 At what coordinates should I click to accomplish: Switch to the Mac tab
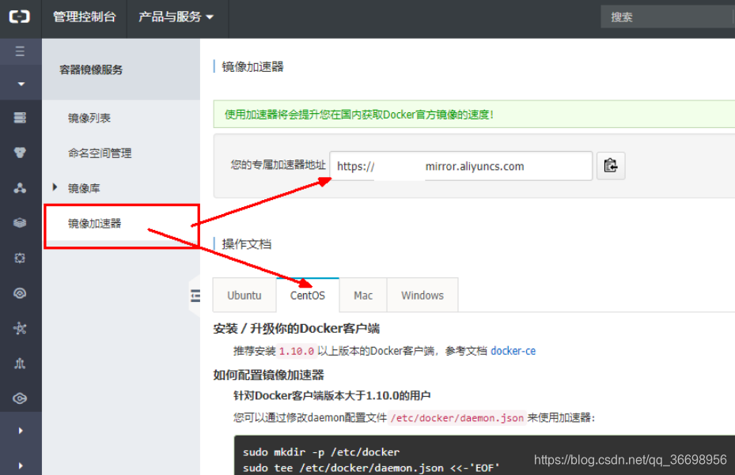point(363,296)
